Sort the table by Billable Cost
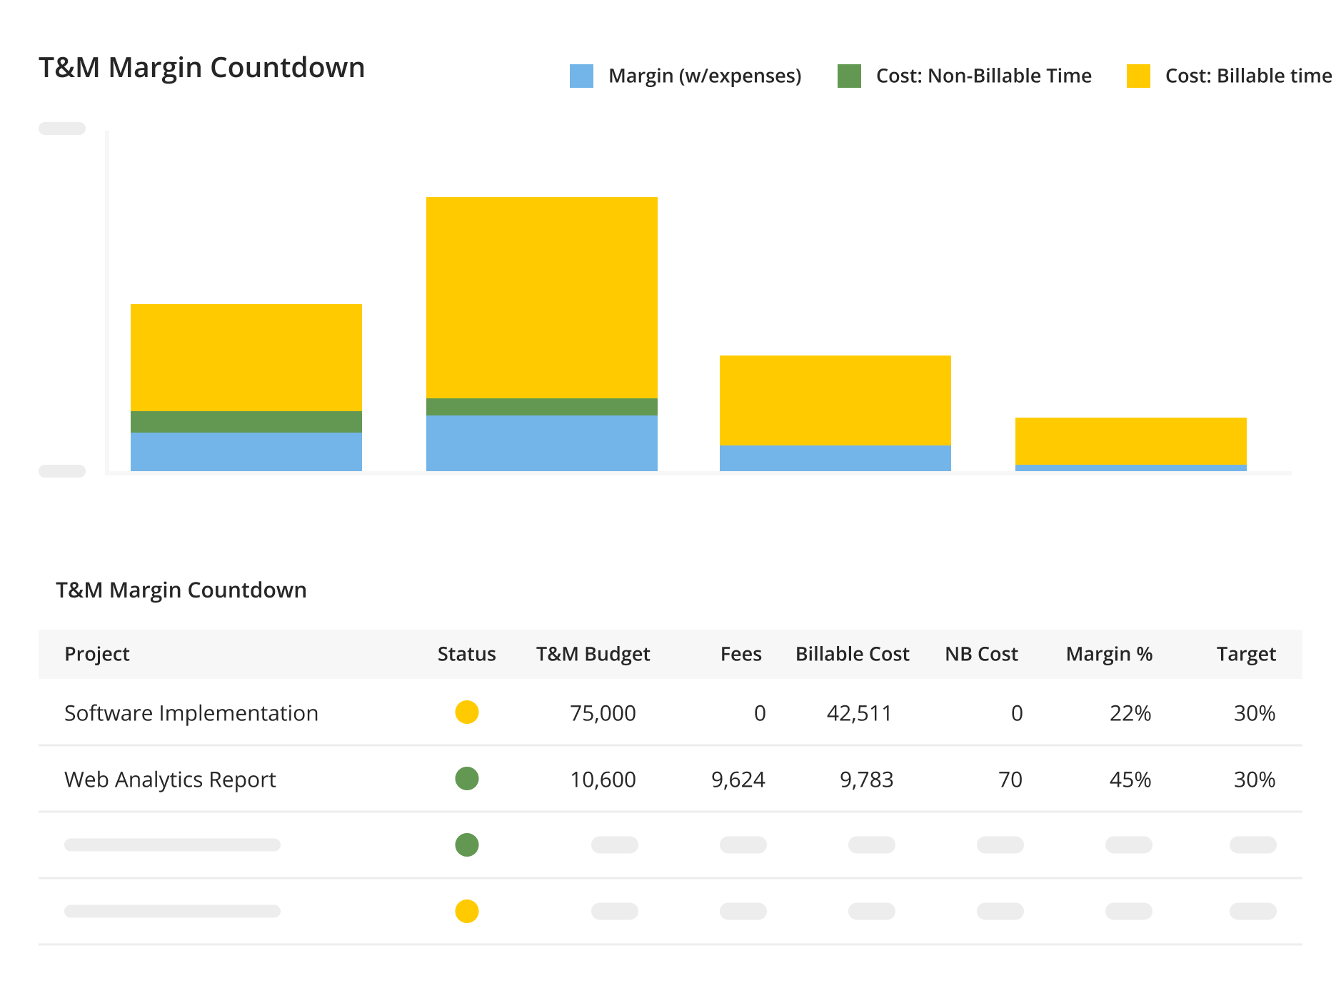Image resolution: width=1341 pixels, height=983 pixels. (x=852, y=653)
